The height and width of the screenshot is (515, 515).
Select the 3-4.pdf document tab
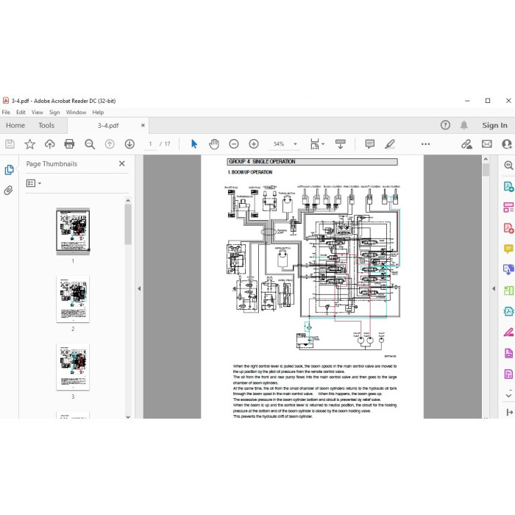pyautogui.click(x=108, y=126)
